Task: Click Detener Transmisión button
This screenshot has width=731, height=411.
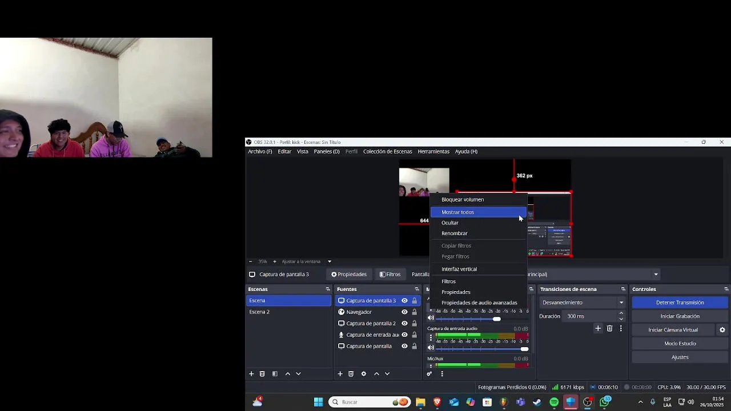Action: (x=680, y=303)
